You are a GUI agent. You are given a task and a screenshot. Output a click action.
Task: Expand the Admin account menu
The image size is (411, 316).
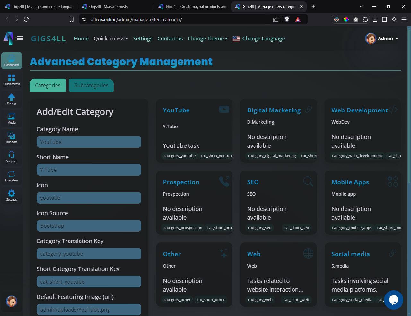pos(381,39)
